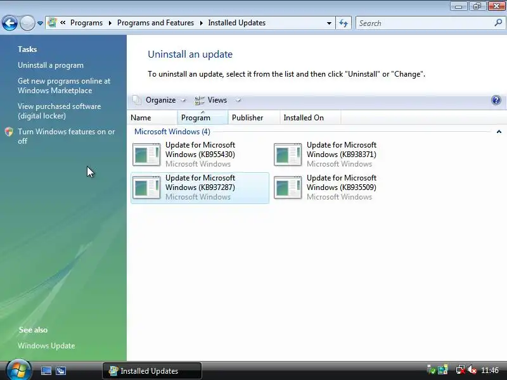Image resolution: width=507 pixels, height=380 pixels.
Task: Expand the Views dropdown arrow
Action: point(238,101)
